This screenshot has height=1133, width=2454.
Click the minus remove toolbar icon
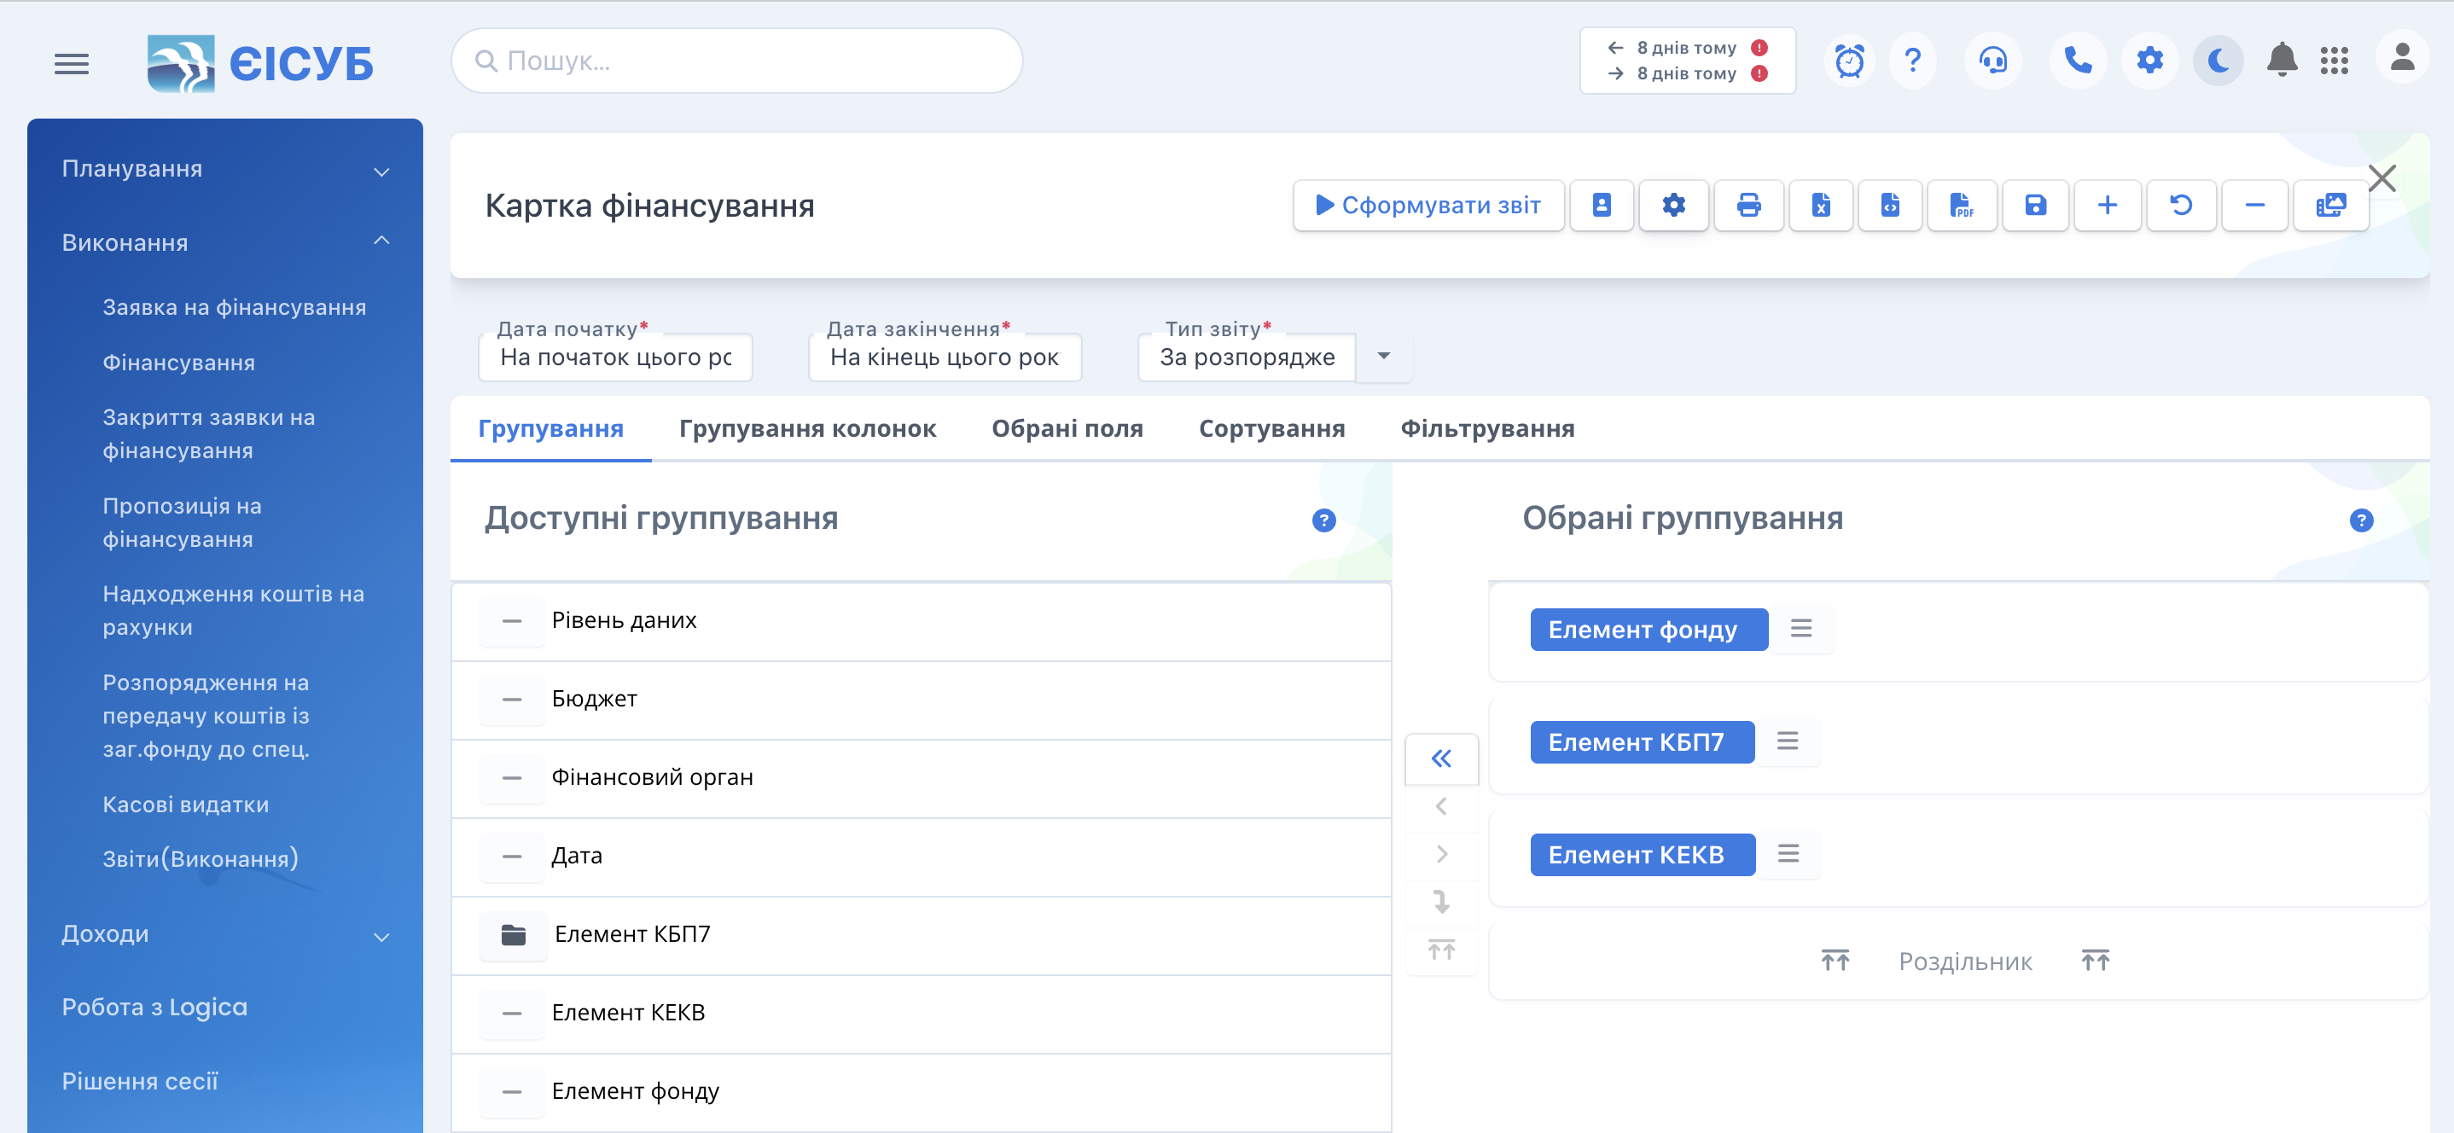point(2255,205)
